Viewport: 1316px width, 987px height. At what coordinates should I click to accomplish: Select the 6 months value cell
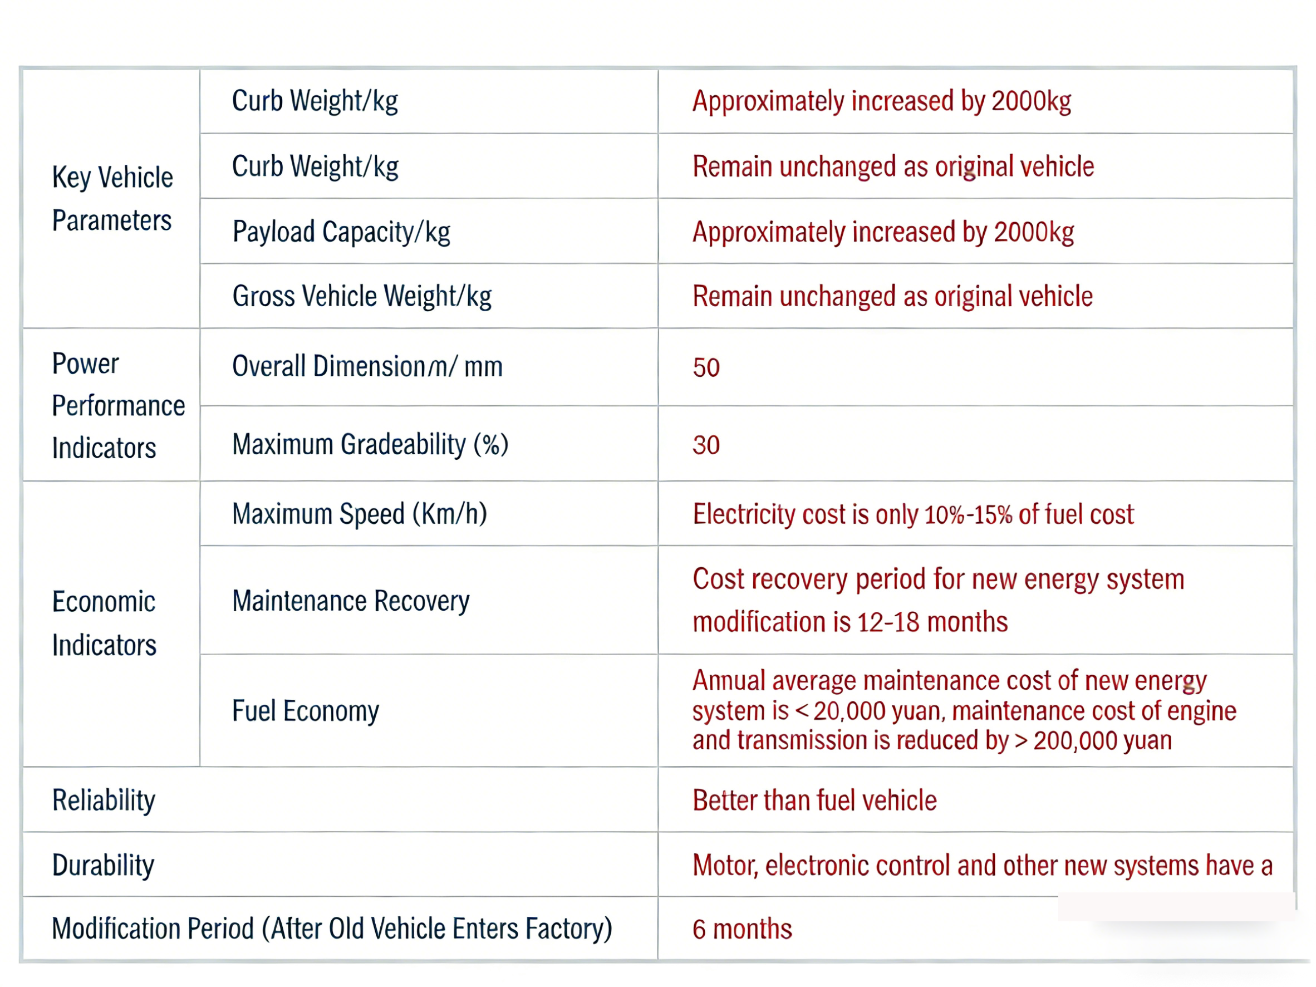point(742,929)
